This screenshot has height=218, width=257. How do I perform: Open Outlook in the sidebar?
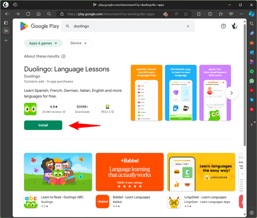[x=252, y=52]
